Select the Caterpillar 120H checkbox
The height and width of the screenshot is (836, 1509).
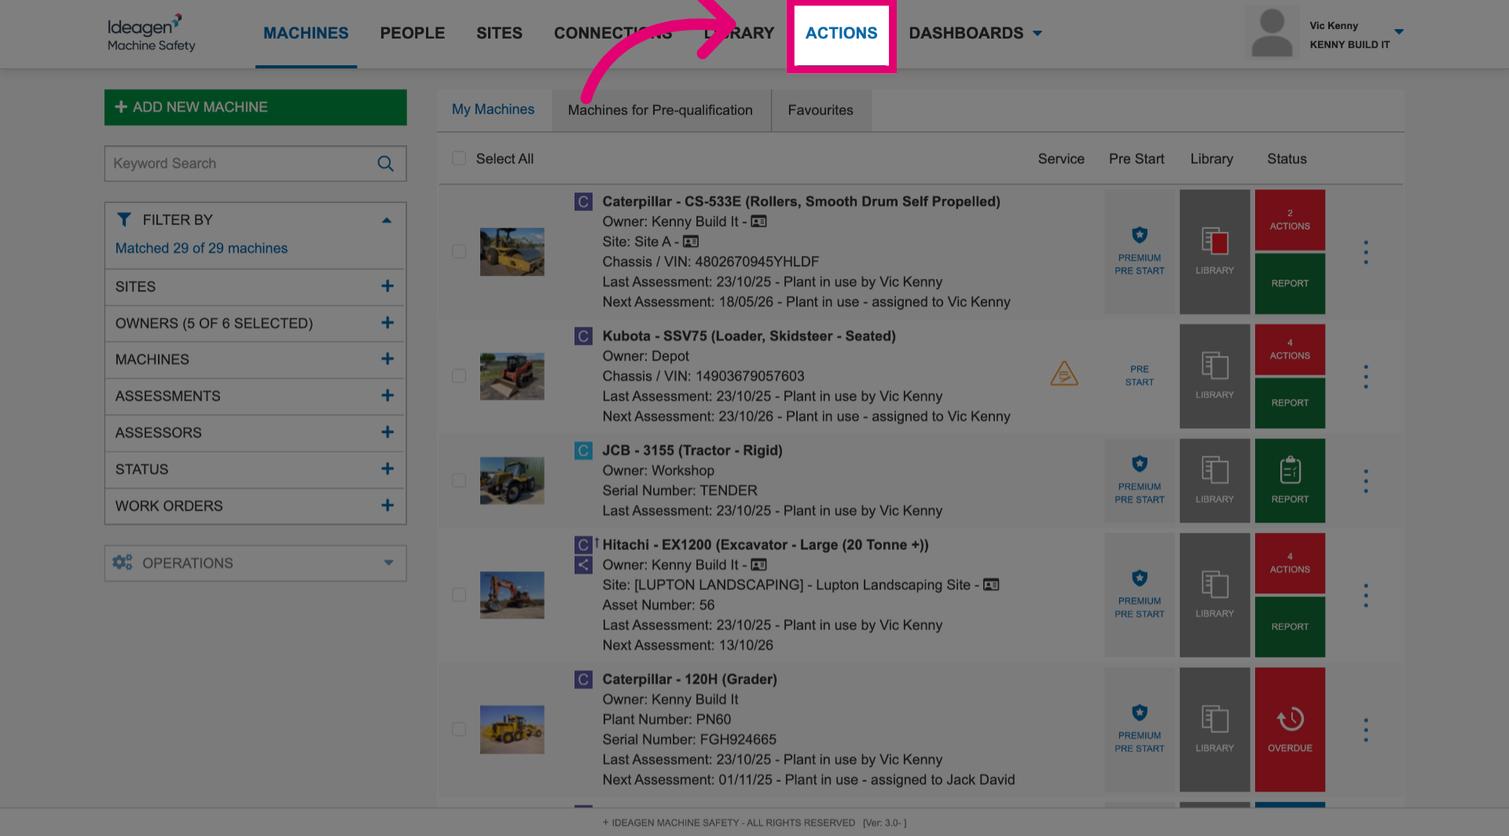click(459, 729)
